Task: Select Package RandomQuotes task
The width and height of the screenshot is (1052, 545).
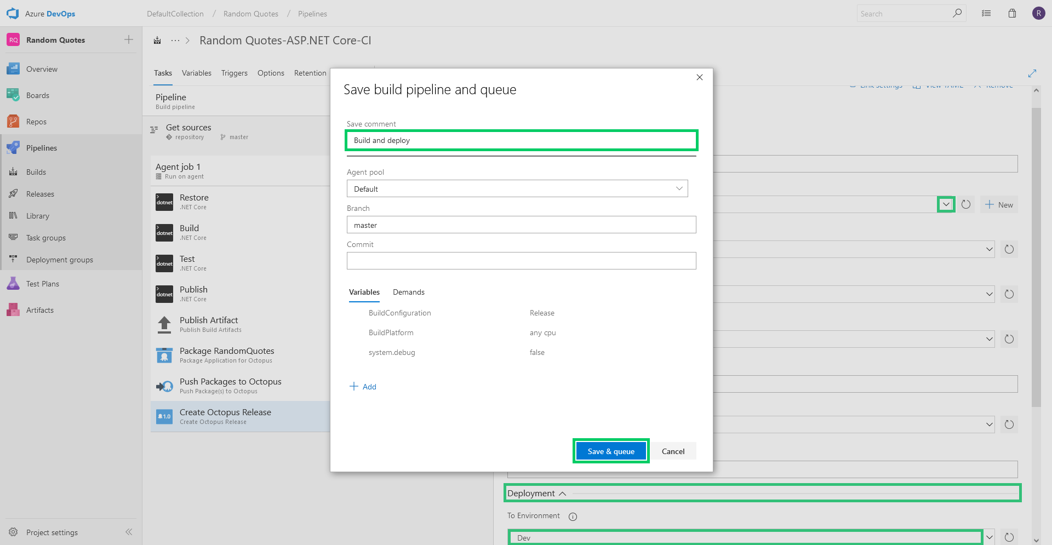Action: click(240, 355)
